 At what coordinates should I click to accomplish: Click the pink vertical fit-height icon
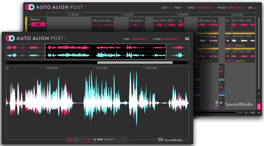click(x=259, y=106)
